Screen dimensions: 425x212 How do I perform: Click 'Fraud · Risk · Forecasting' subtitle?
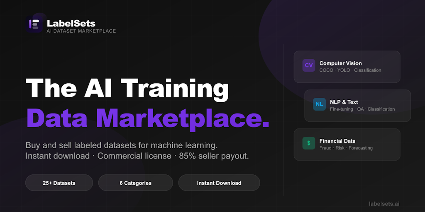point(346,148)
